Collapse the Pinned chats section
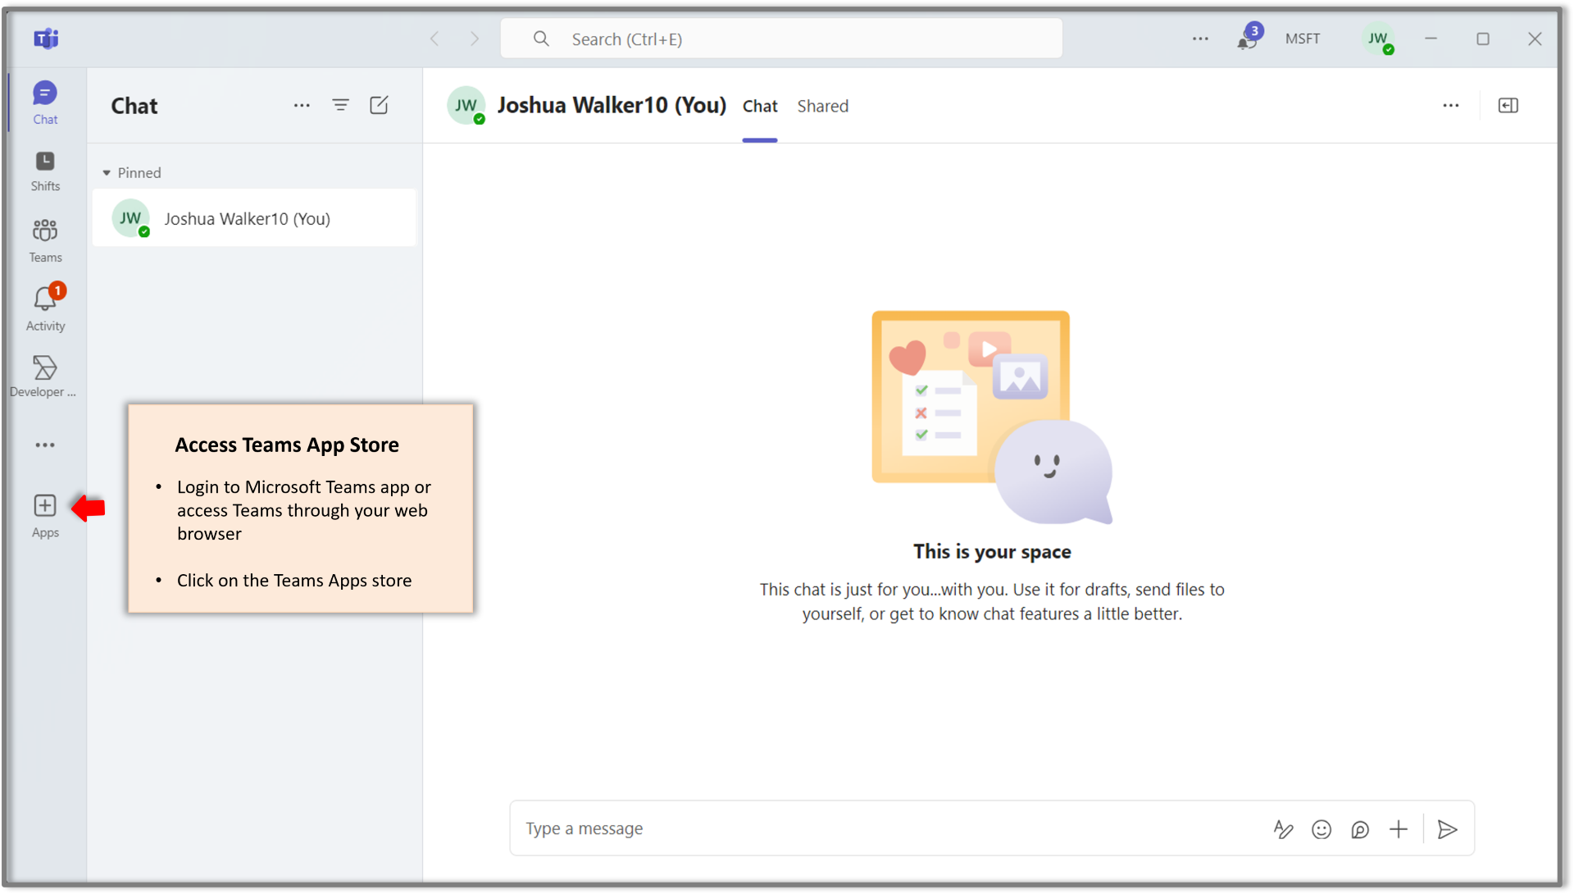 pyautogui.click(x=107, y=173)
